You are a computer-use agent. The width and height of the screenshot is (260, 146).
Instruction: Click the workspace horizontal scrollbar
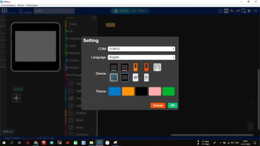point(212,135)
